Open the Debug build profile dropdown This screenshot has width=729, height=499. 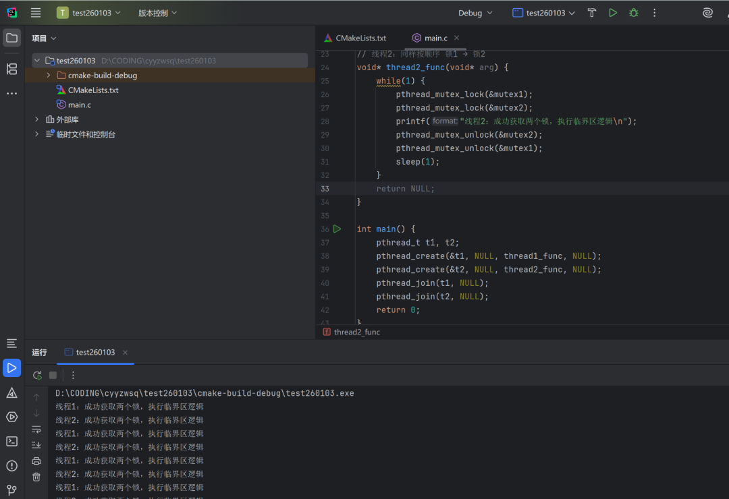click(475, 13)
